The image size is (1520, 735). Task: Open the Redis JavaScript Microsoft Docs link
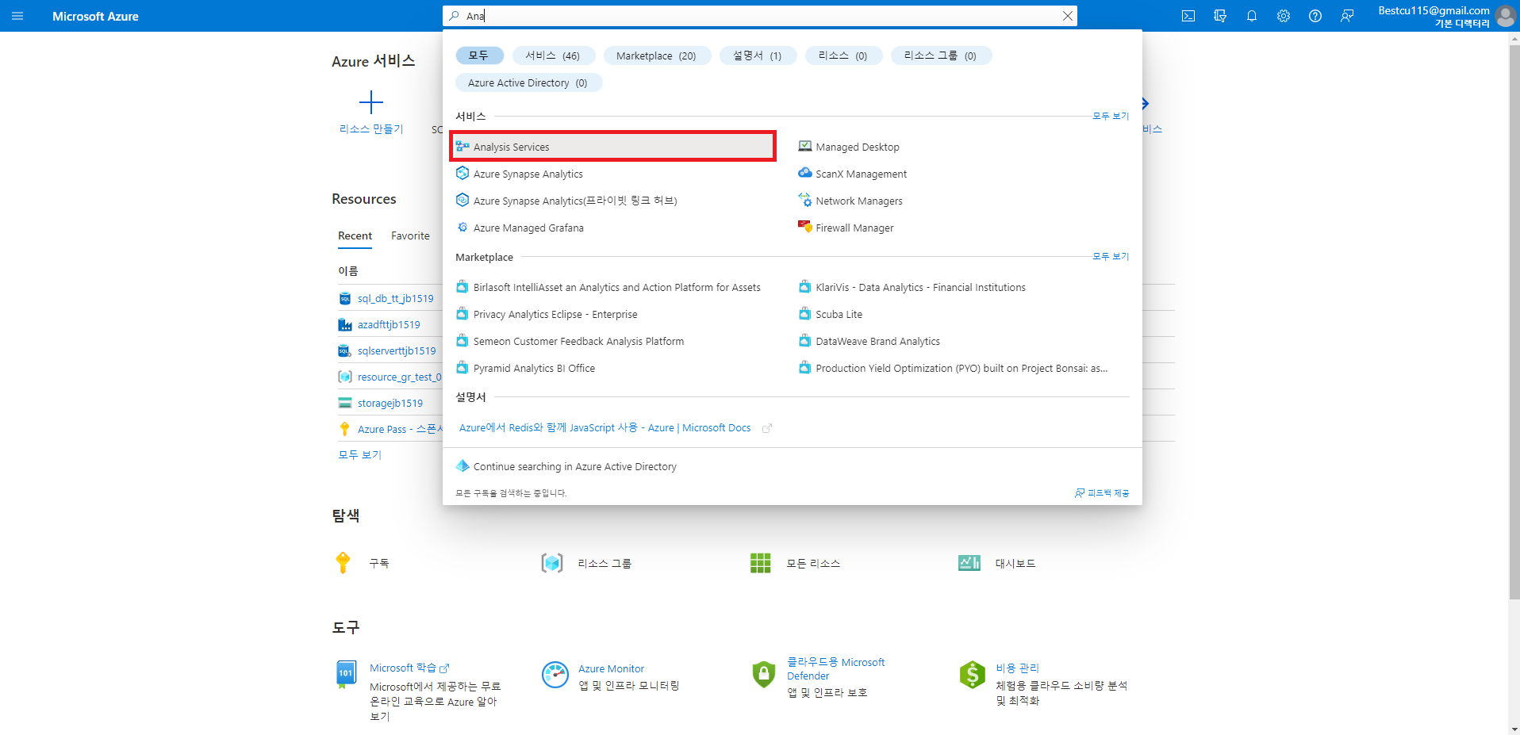605,427
